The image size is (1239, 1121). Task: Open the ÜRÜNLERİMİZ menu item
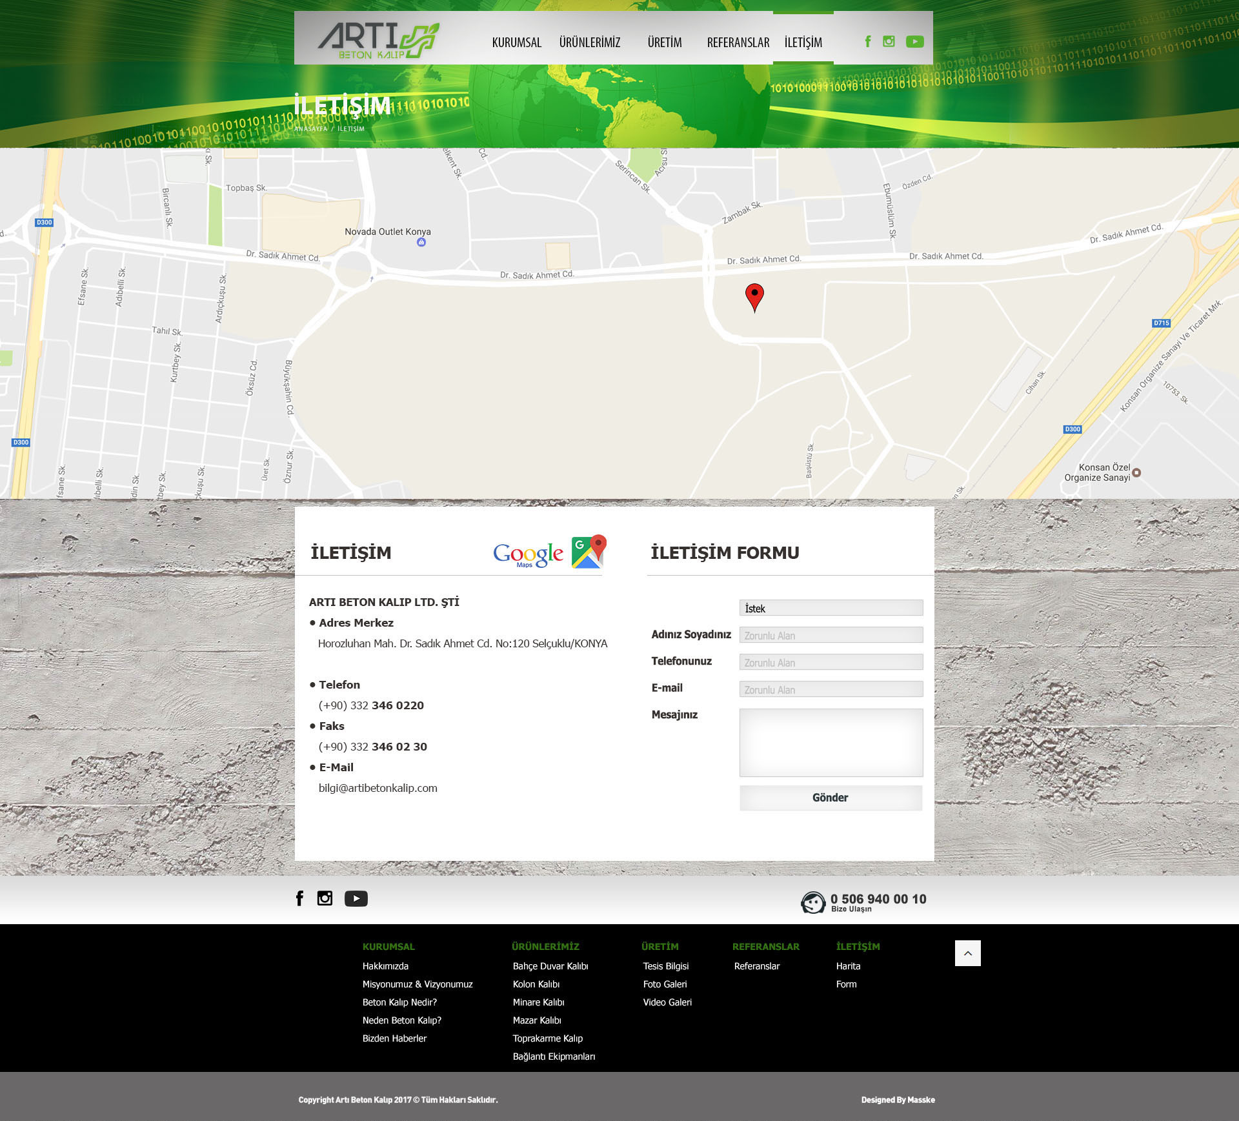pyautogui.click(x=589, y=43)
